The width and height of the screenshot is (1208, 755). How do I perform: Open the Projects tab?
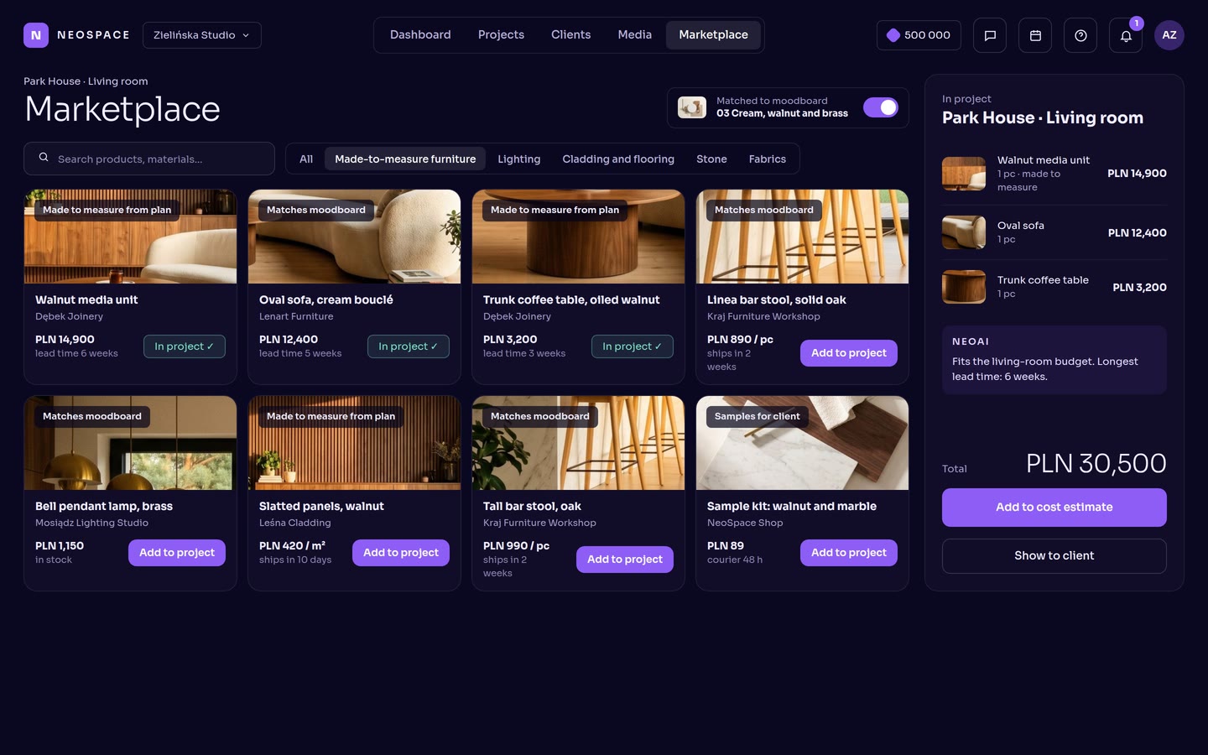501,35
